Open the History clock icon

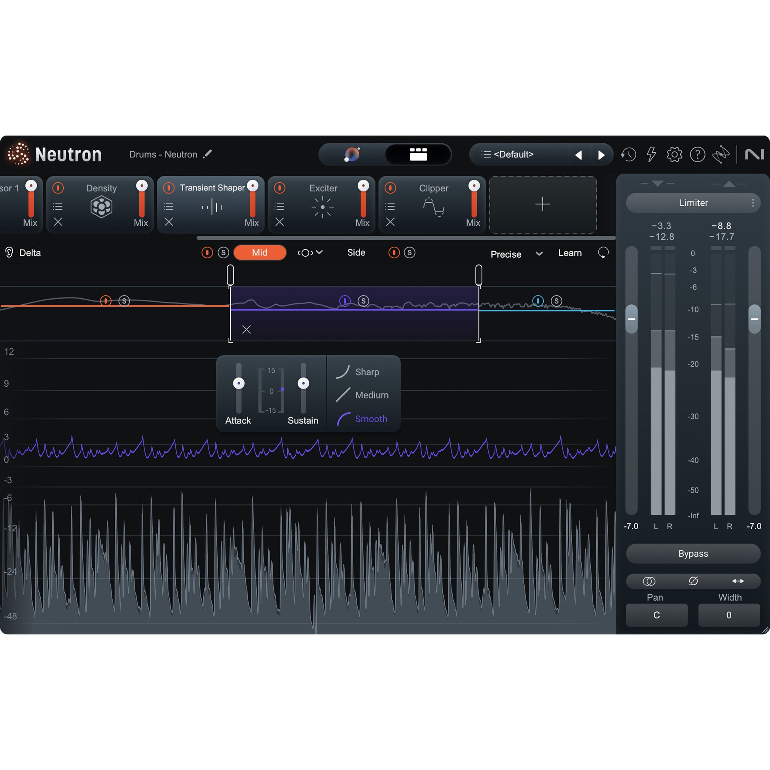coord(628,155)
